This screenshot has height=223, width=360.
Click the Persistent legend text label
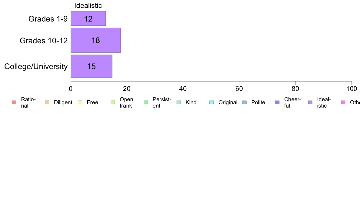(162, 102)
